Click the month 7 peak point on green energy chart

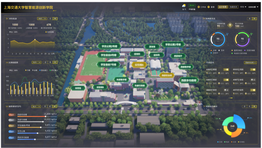point(35,40)
